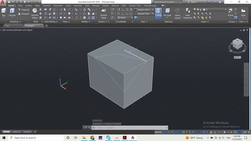
Task: Choose the Polysolid tool
Action: tap(24, 10)
